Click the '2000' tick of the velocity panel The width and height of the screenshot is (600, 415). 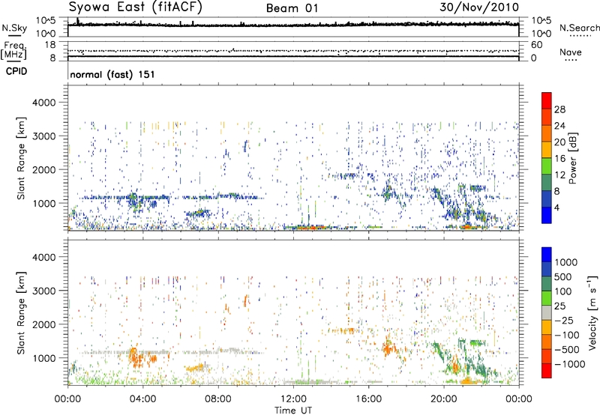point(43,324)
